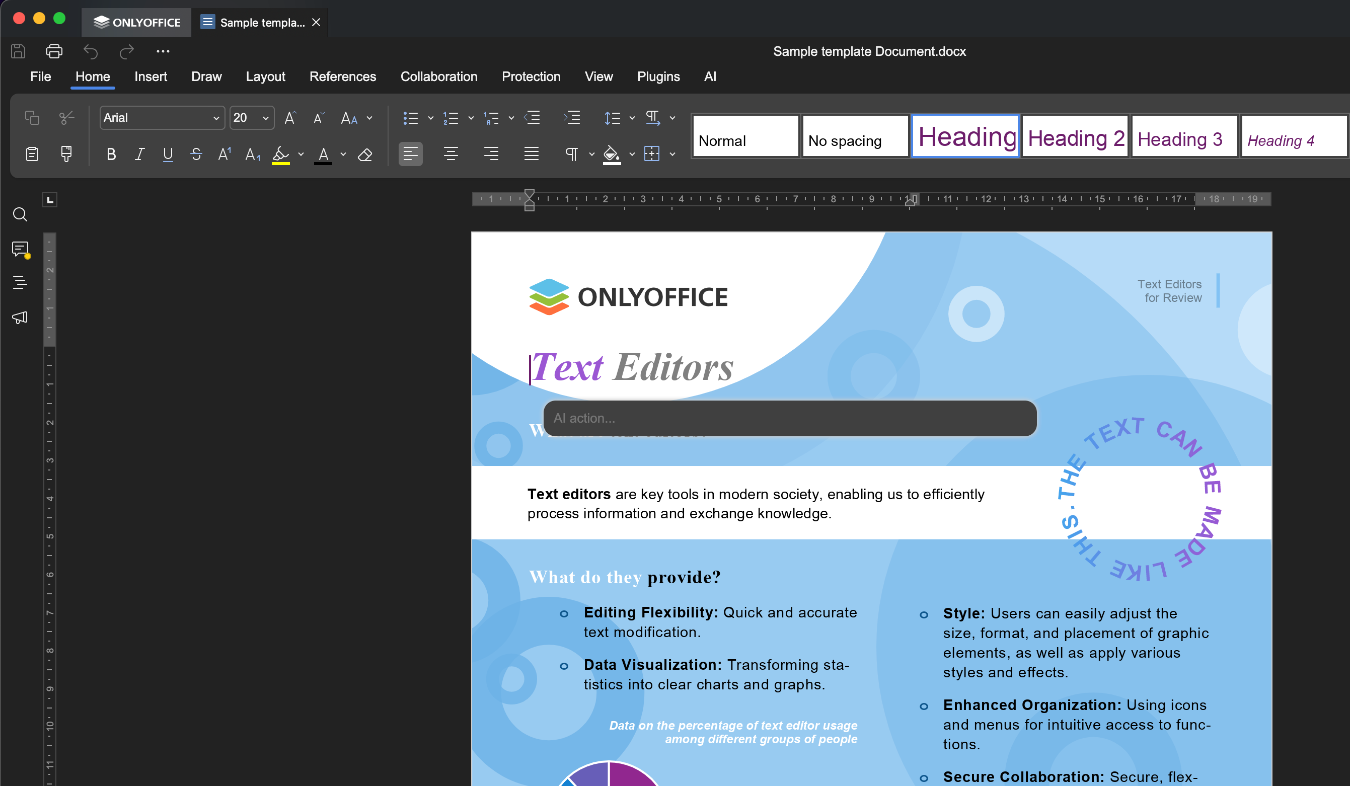This screenshot has width=1350, height=786.
Task: Click the Cut scissors icon
Action: [x=66, y=118]
